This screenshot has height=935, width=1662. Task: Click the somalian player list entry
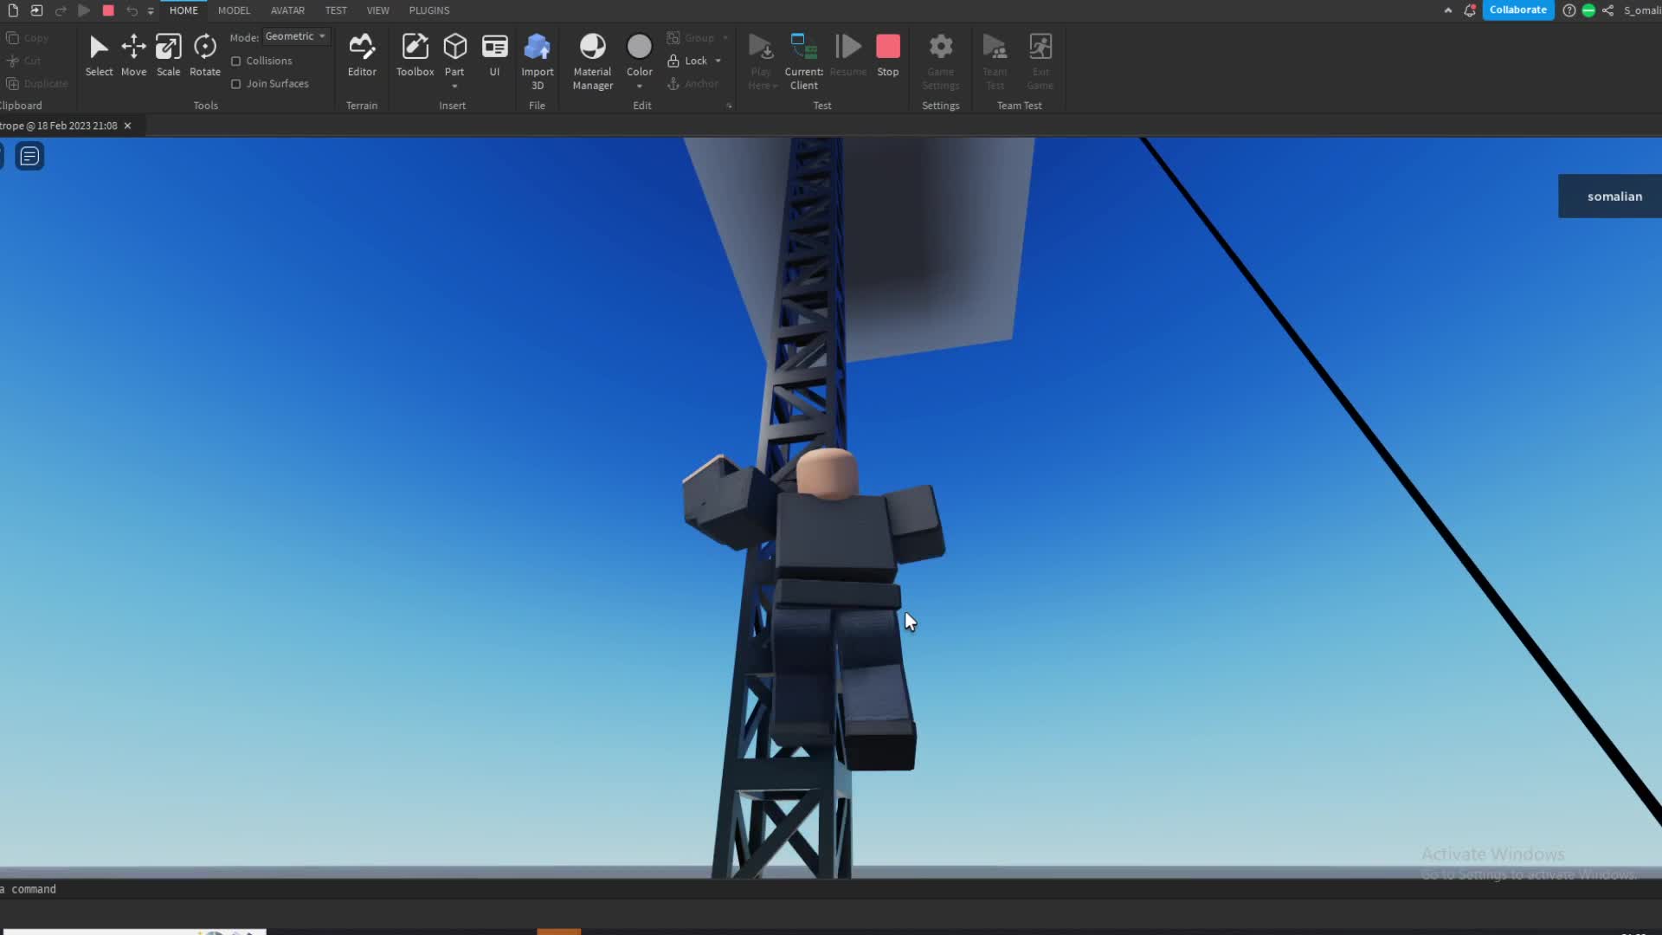[1614, 197]
